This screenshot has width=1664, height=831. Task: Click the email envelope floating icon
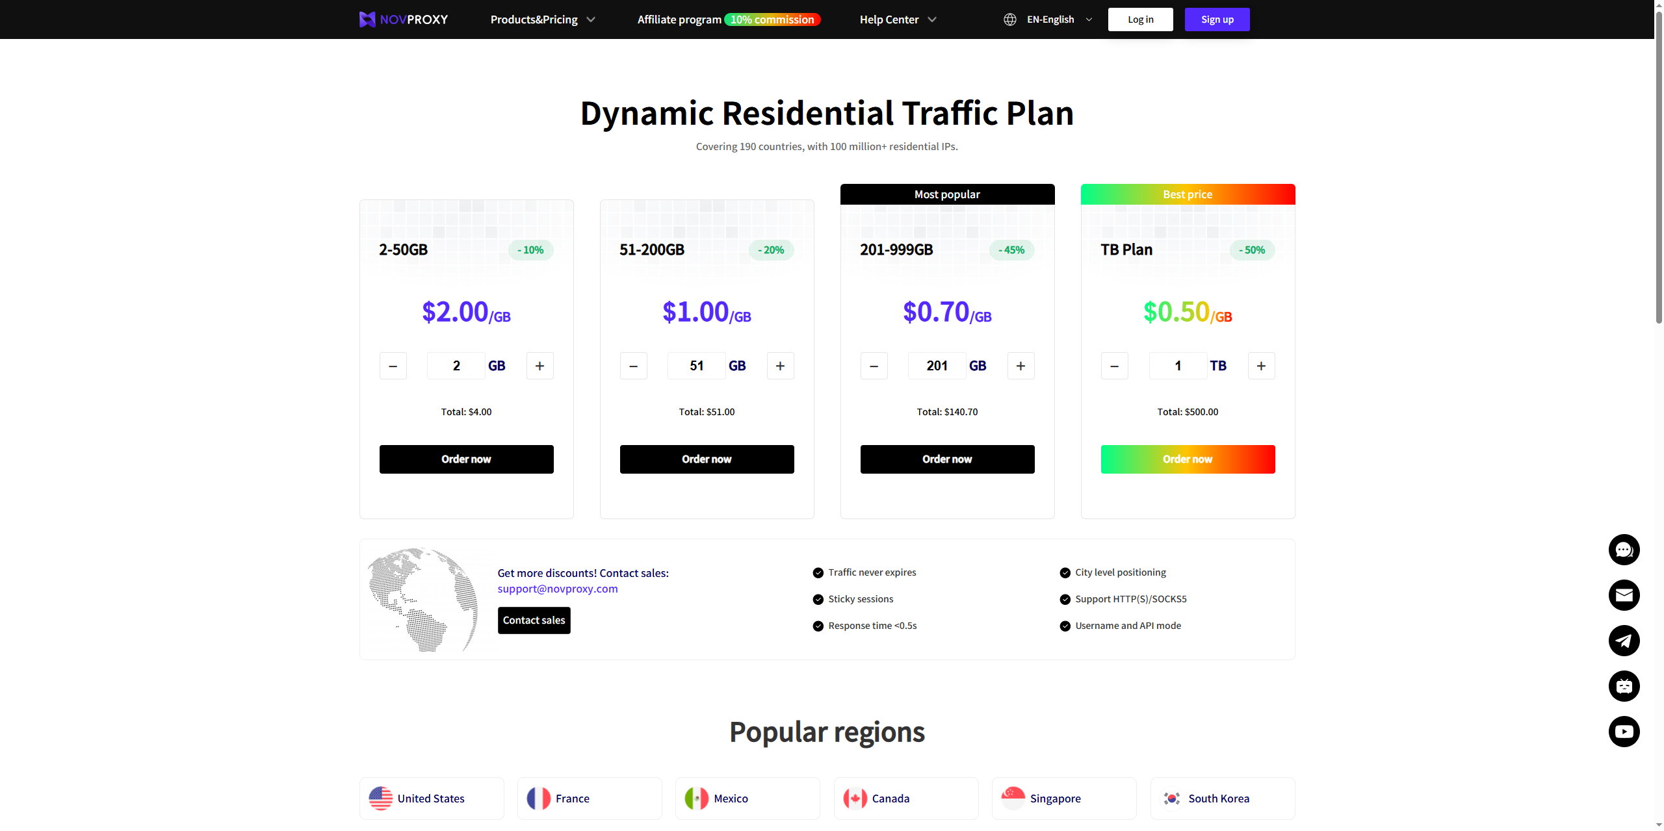[x=1624, y=595]
